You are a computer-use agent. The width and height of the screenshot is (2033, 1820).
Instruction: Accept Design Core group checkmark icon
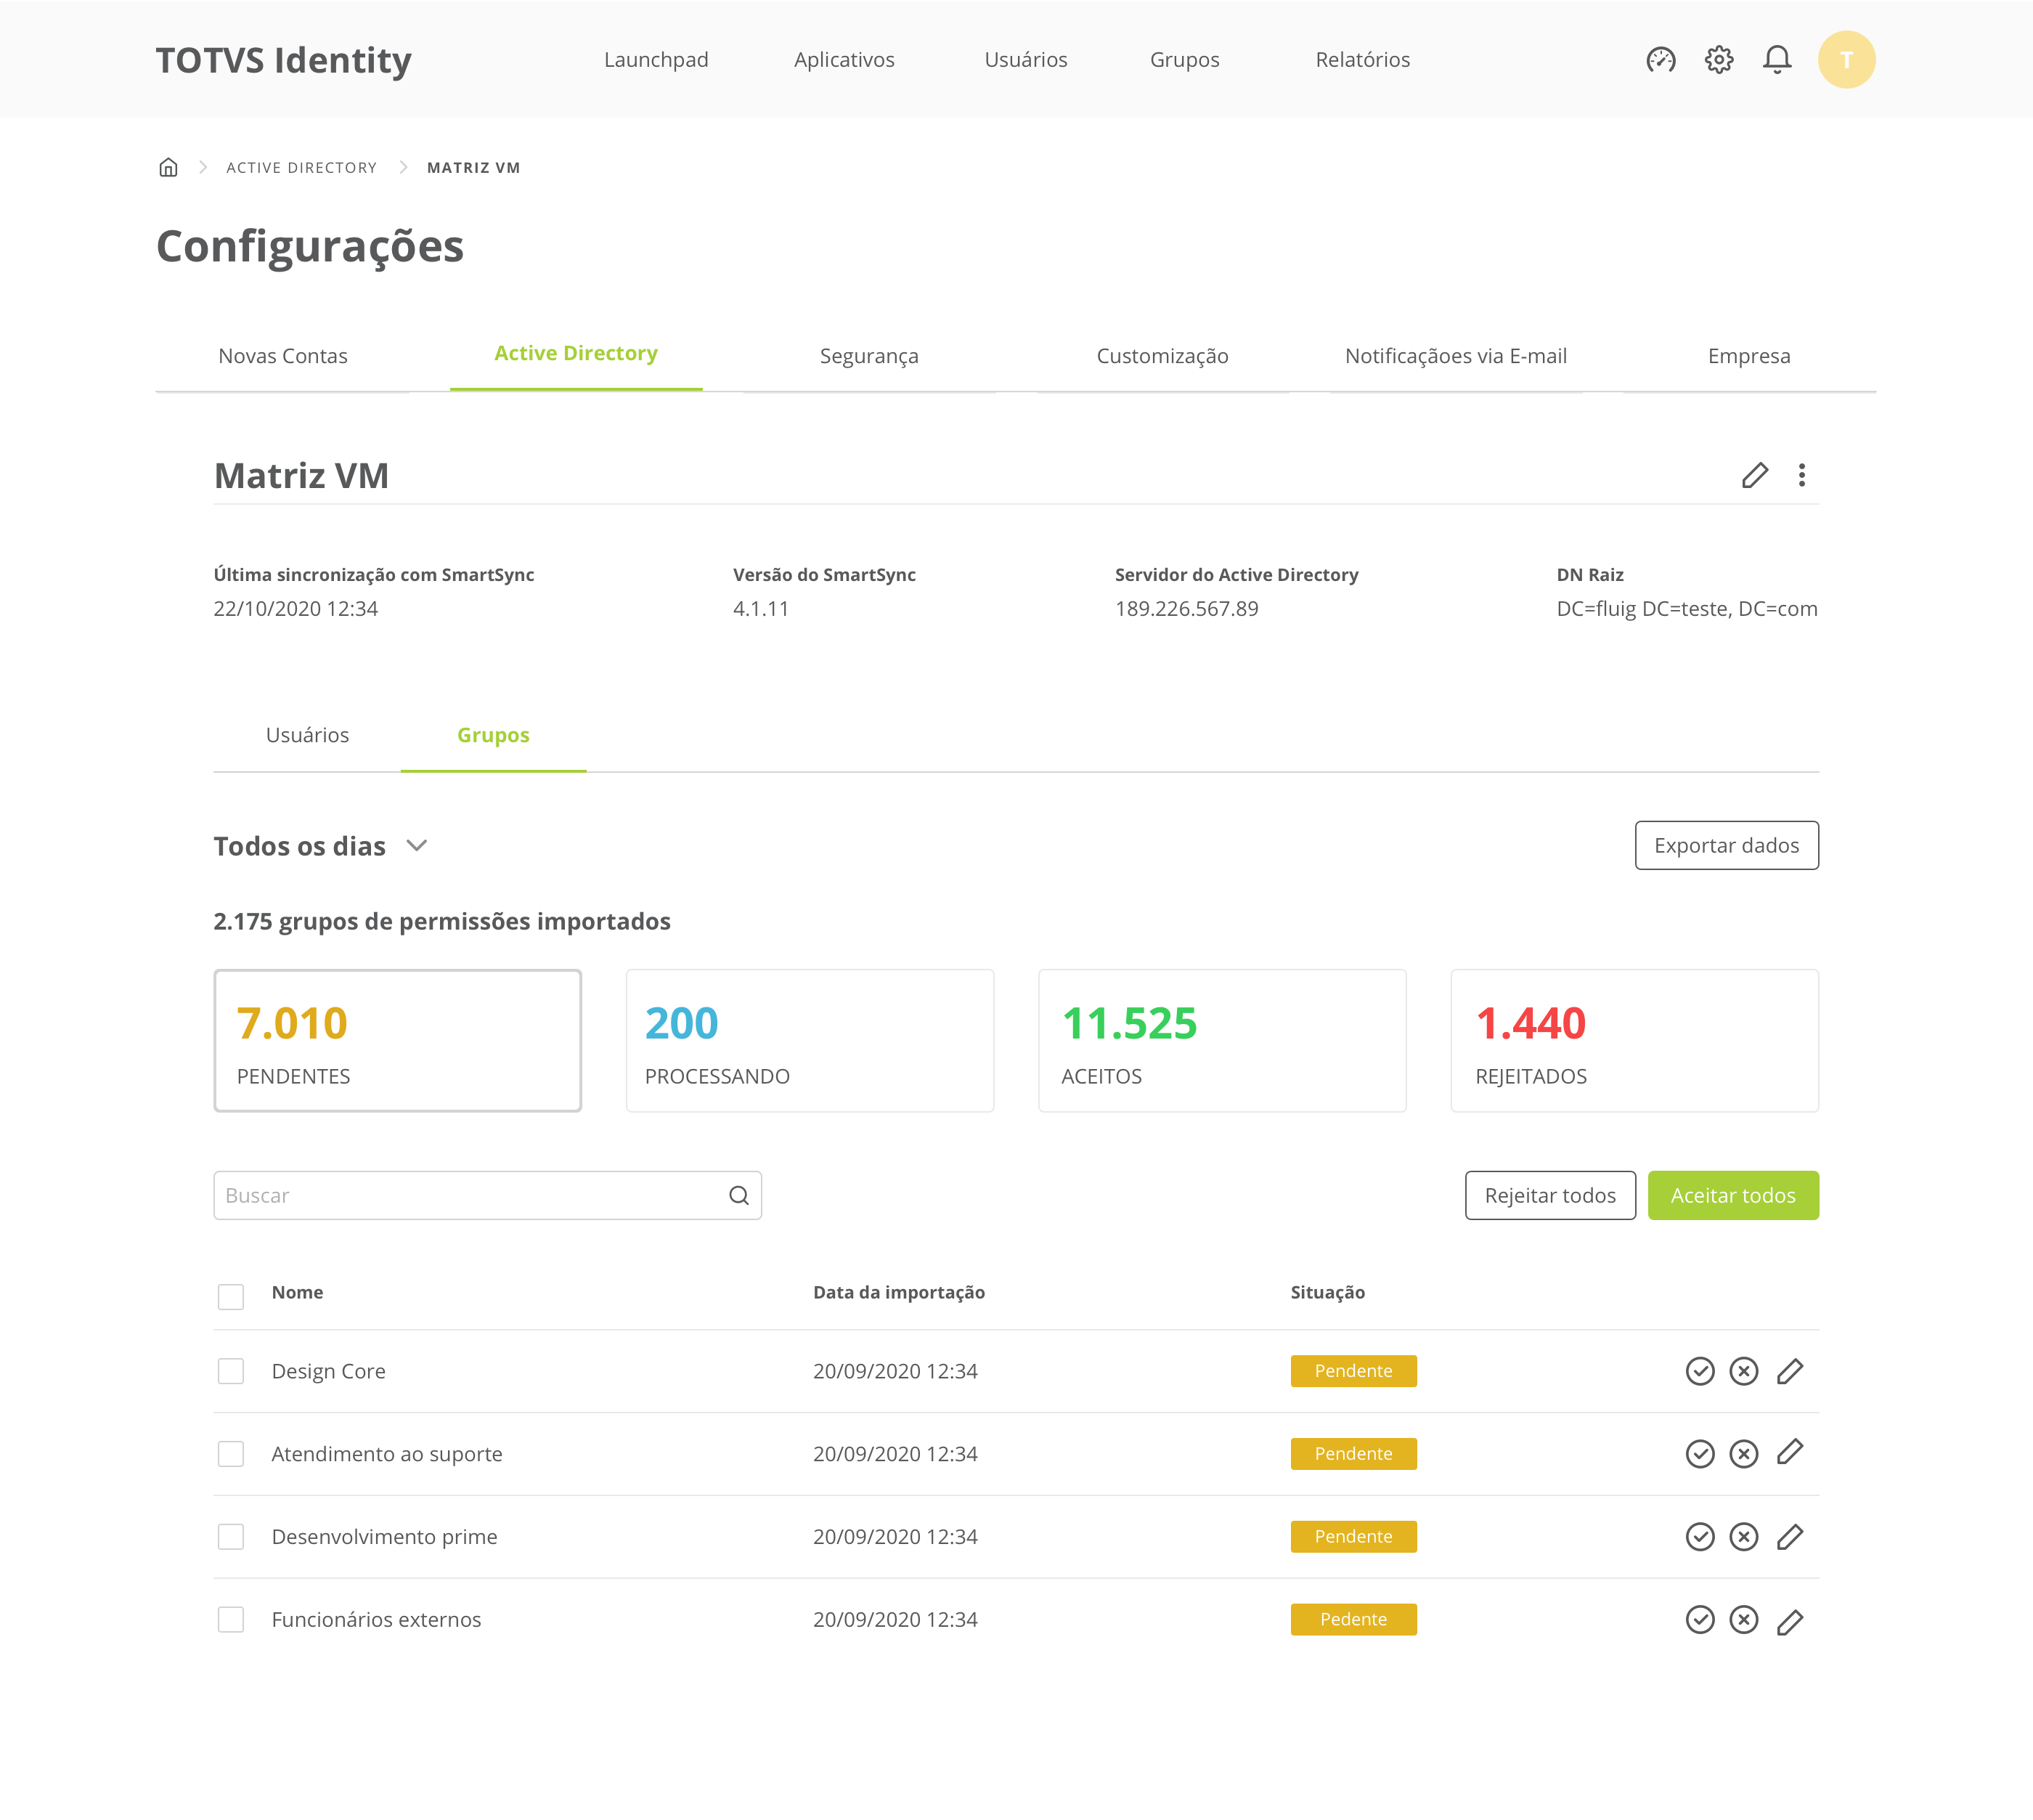(1699, 1371)
